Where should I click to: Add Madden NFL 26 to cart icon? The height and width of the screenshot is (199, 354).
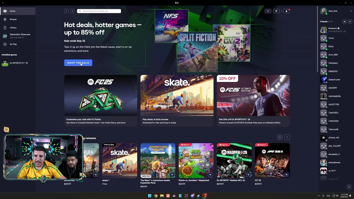[248, 175]
